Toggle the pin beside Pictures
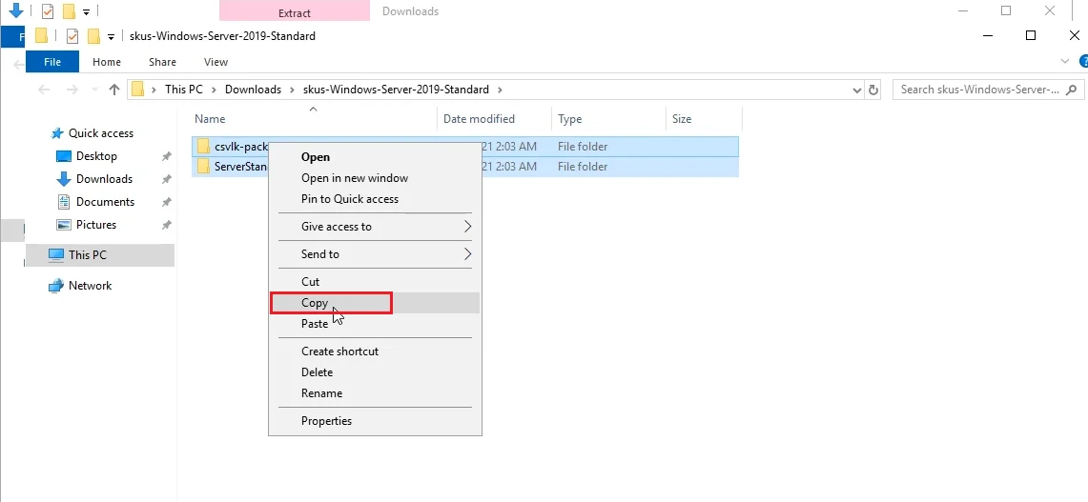This screenshot has height=502, width=1088. pyautogui.click(x=166, y=225)
